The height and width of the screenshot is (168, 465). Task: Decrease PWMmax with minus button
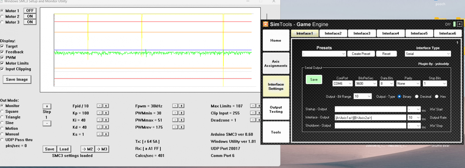[x=175, y=120]
